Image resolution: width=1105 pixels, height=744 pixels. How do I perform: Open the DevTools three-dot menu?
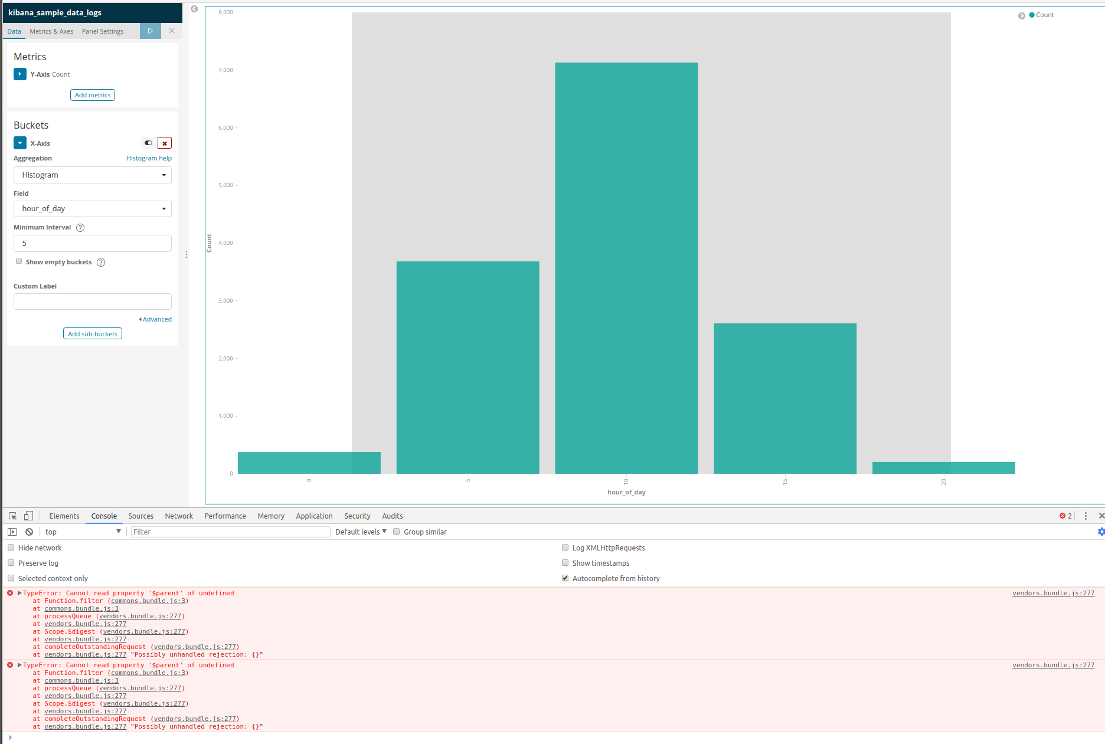click(x=1085, y=515)
